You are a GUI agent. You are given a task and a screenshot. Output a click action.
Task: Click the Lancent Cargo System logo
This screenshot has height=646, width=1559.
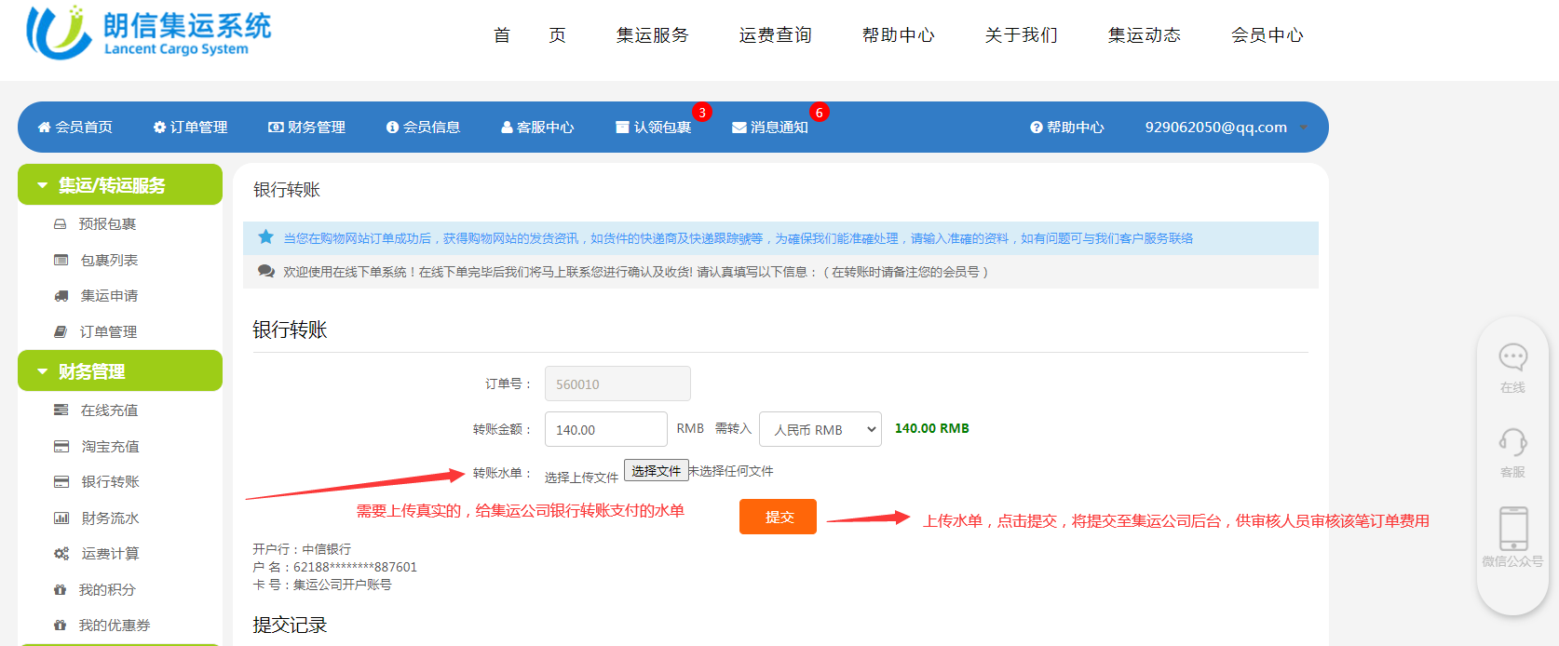tap(149, 34)
